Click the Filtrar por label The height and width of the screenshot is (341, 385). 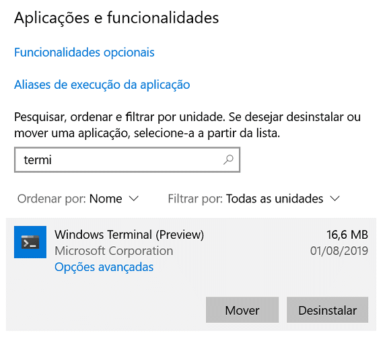click(195, 198)
